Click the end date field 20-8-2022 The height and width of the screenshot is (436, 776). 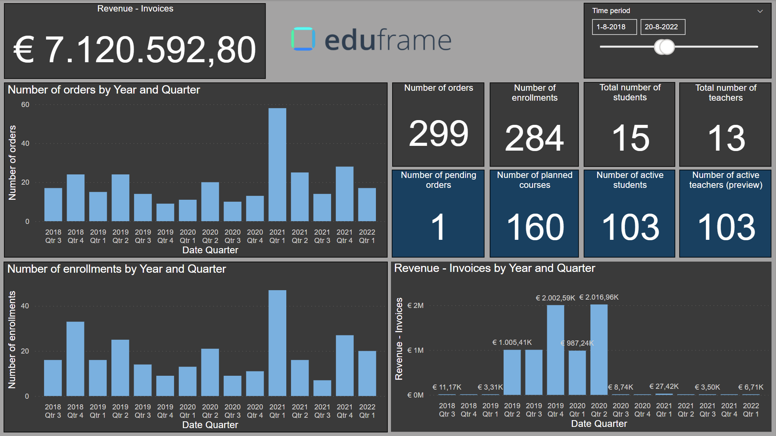tap(663, 27)
